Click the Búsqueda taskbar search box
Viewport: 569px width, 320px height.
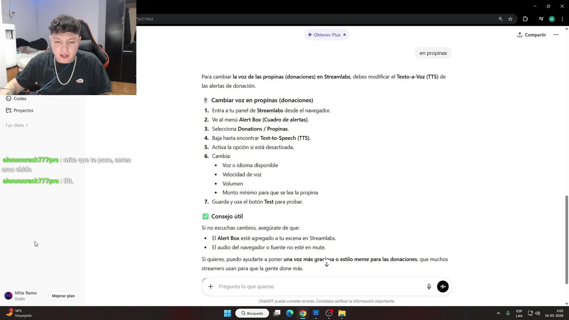[252, 313]
